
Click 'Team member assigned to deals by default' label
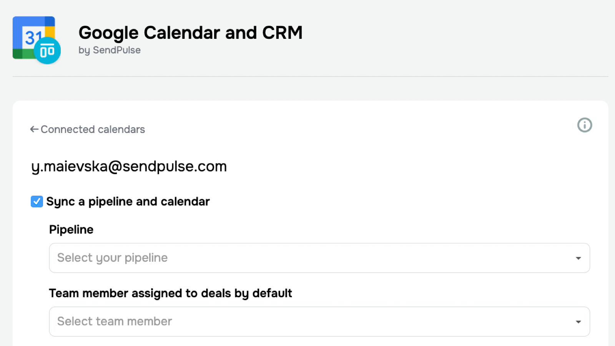pos(170,293)
